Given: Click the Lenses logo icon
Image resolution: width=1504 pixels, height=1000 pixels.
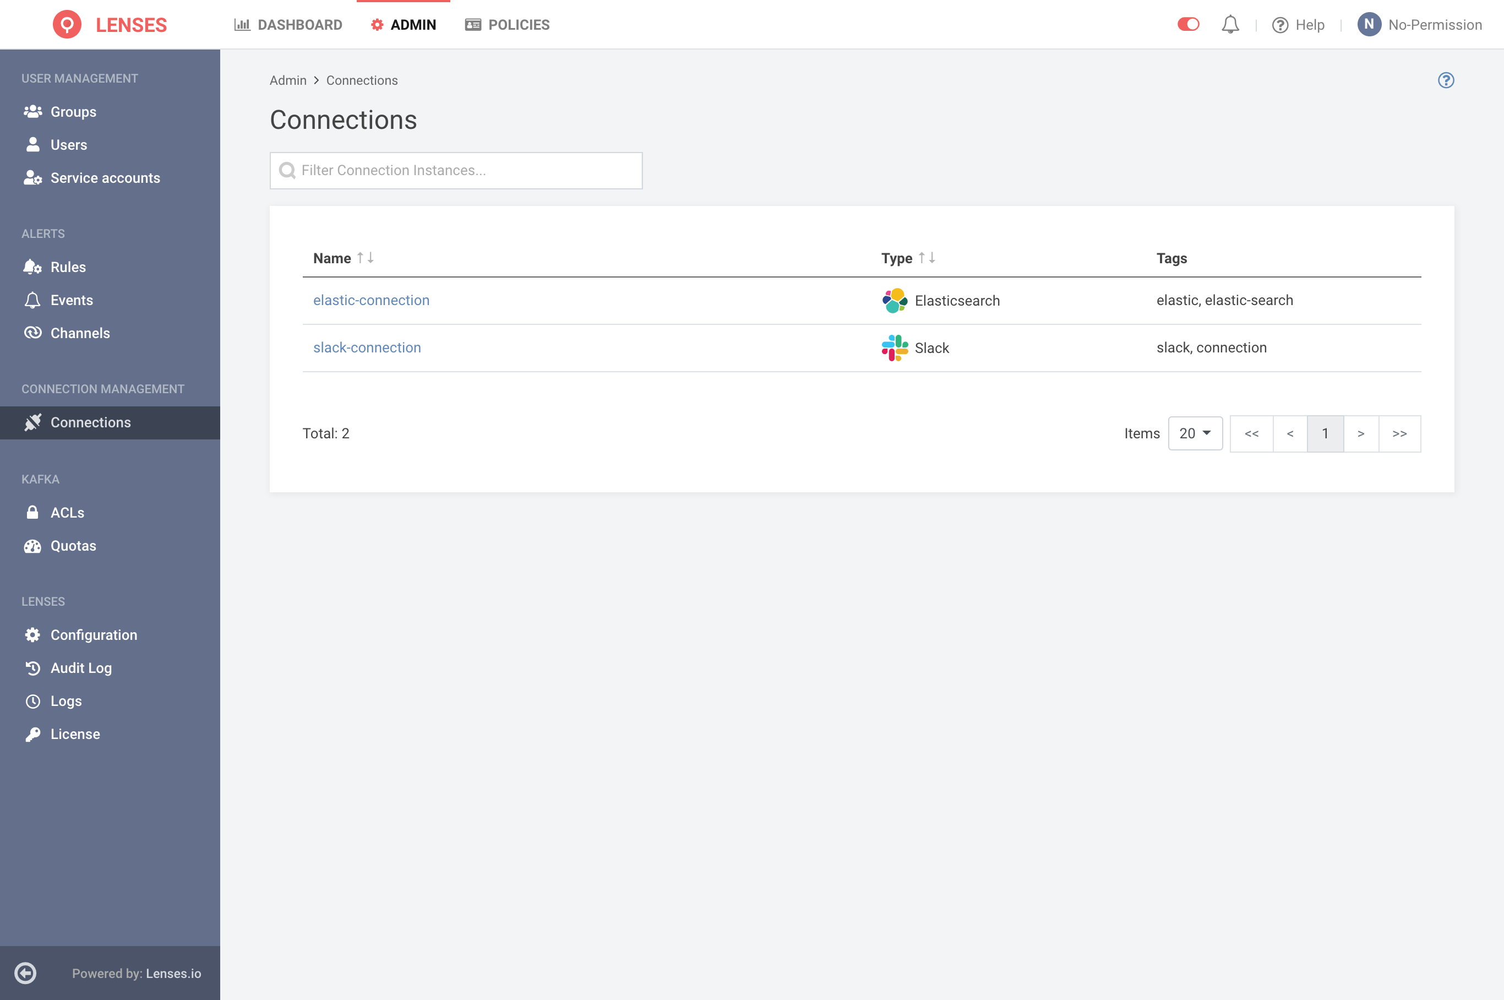Looking at the screenshot, I should 67,25.
